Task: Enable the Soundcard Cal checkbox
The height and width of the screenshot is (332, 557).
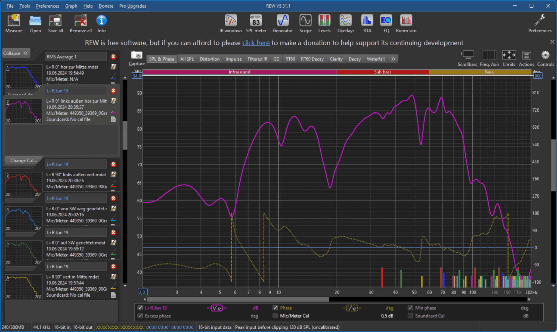Action: (410, 316)
